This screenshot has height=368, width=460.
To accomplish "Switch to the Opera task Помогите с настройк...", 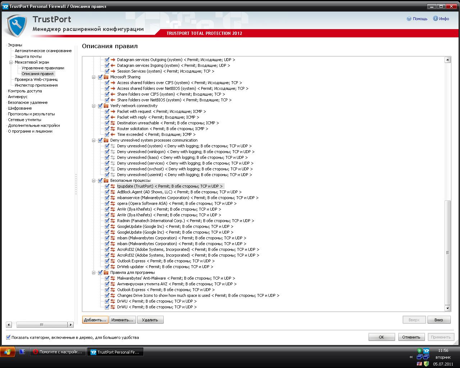I will point(58,352).
